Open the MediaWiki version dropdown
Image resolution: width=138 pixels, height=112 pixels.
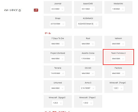click(118, 9)
